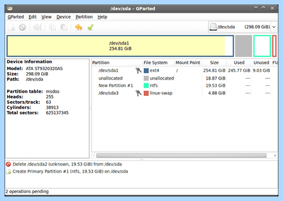283x201 pixels.
Task: Apply all operations with green checkmark
Action: (x=90, y=27)
